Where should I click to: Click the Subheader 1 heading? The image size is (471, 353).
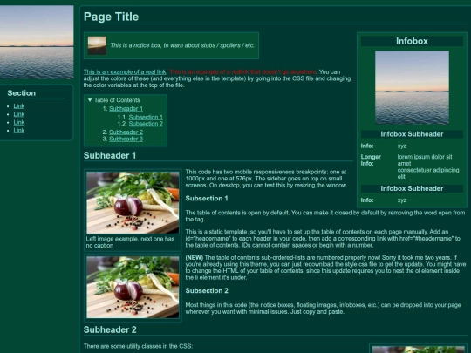pyautogui.click(x=110, y=155)
